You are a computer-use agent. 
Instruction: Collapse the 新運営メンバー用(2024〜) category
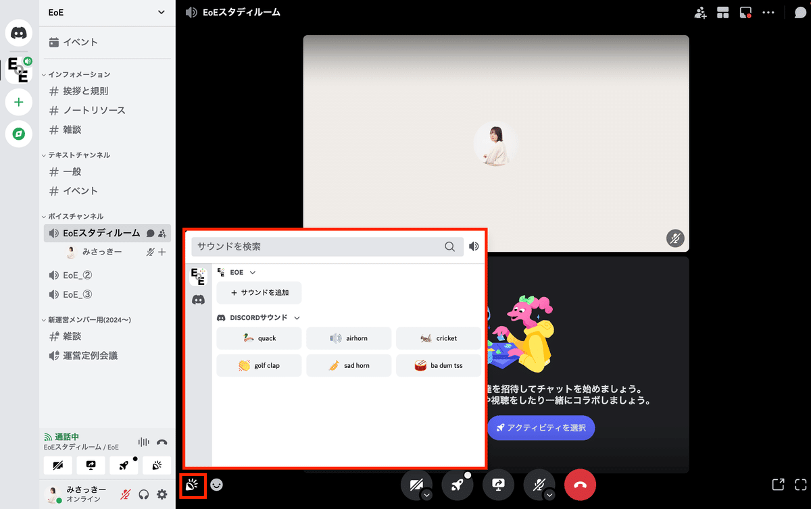pyautogui.click(x=86, y=319)
